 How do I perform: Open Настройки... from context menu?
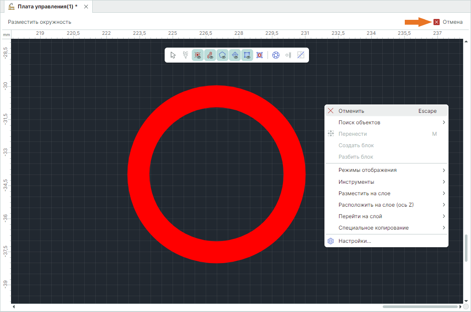(354, 241)
